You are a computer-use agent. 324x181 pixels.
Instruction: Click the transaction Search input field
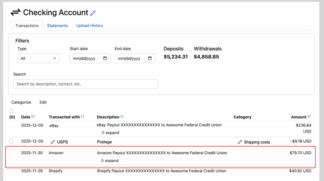click(85, 84)
